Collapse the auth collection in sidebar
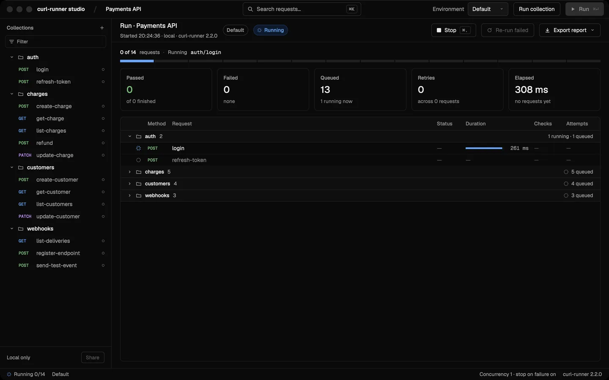Viewport: 609px width, 380px height. coord(12,57)
